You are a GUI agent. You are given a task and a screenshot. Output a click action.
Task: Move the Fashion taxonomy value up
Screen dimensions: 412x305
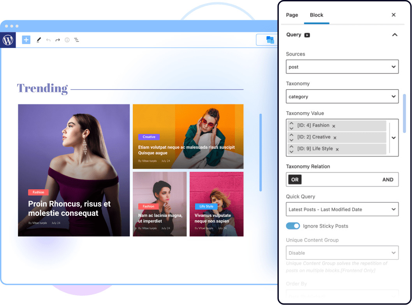coord(291,123)
